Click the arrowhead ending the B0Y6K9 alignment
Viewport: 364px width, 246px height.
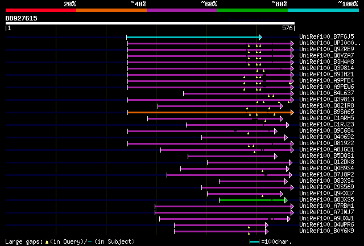coord(267,231)
